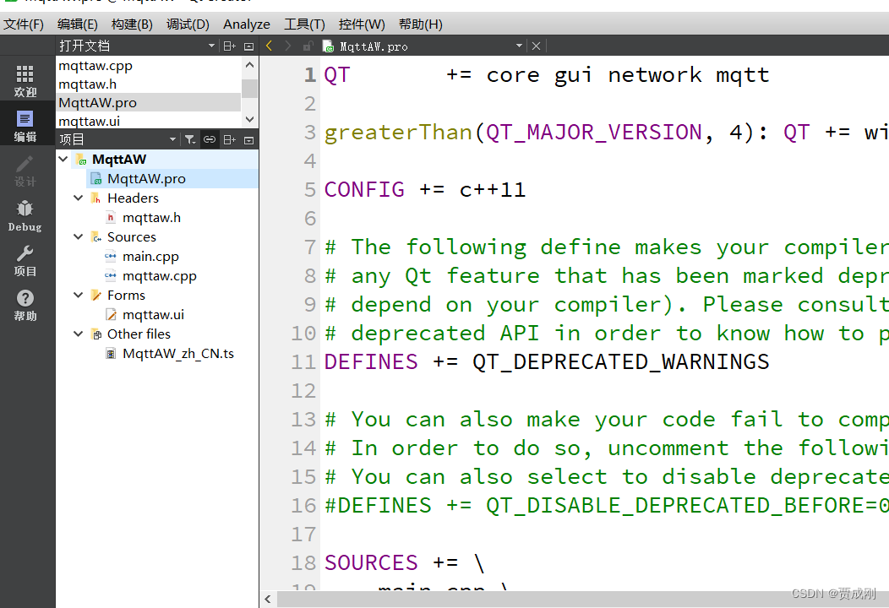Collapse the Headers folder
889x608 pixels.
point(79,198)
